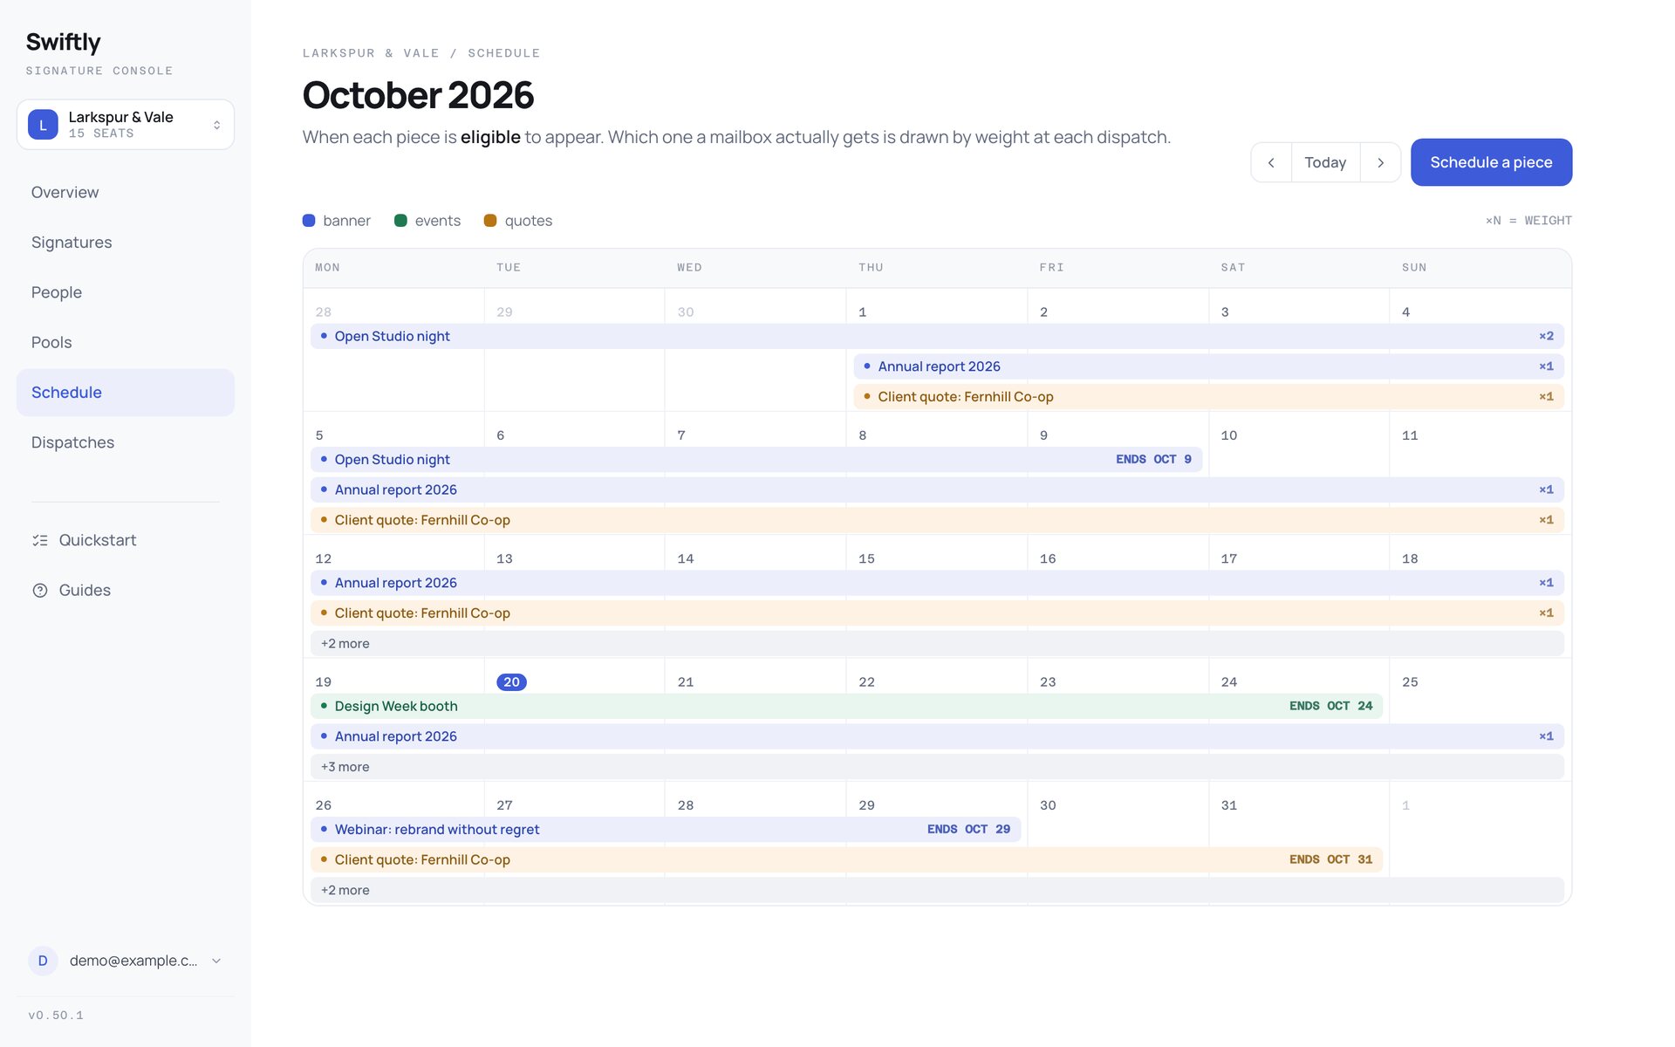Open Annual report 2026 in Oct 19 week
Image resolution: width=1675 pixels, height=1047 pixels.
tap(937, 736)
